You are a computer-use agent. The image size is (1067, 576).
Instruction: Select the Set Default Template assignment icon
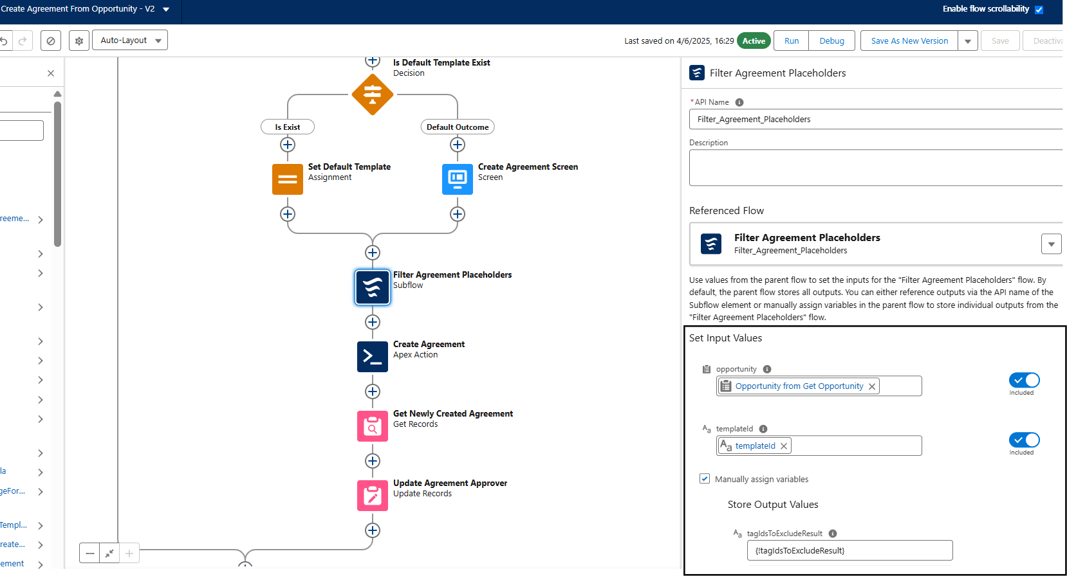pos(288,179)
